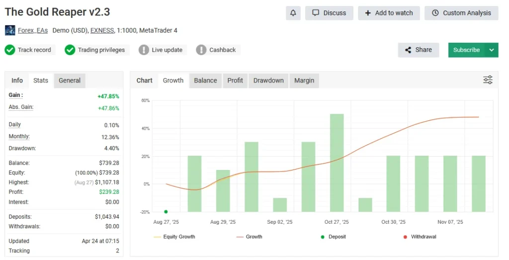
Task: Click the Nov 07, '25 axis label
Action: click(450, 222)
